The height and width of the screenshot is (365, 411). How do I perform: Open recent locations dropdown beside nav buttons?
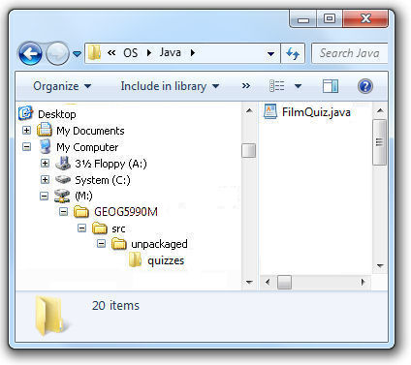coord(77,53)
